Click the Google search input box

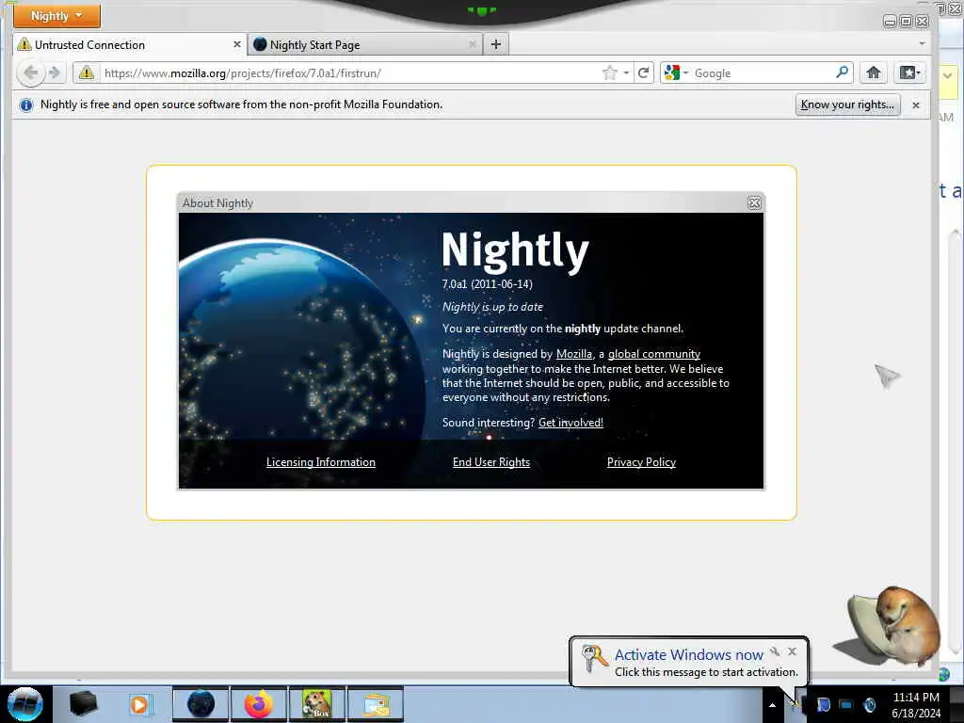click(763, 73)
